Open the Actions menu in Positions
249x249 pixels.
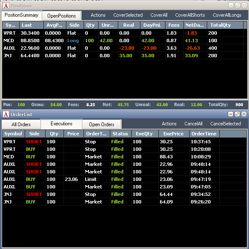[x=98, y=15]
